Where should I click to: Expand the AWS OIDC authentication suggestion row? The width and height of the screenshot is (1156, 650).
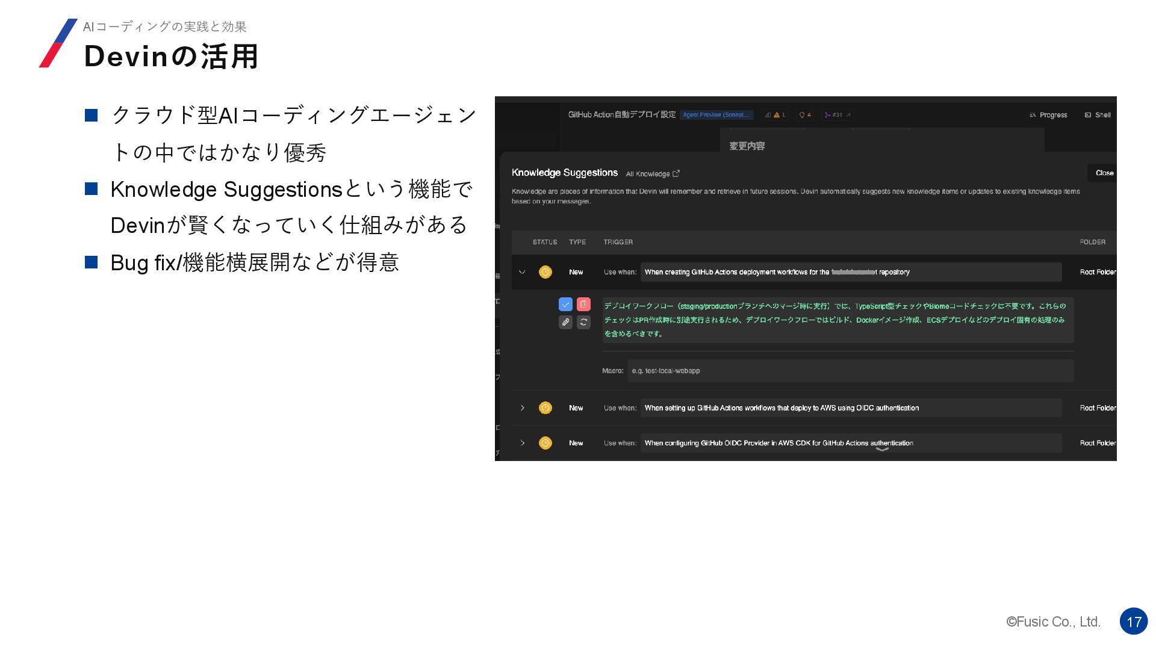pos(522,408)
